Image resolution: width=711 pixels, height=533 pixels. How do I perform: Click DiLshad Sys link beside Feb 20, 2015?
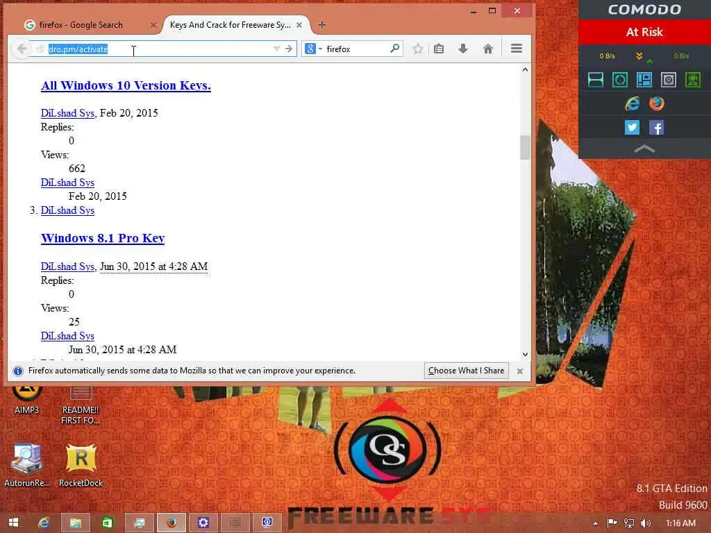point(67,113)
